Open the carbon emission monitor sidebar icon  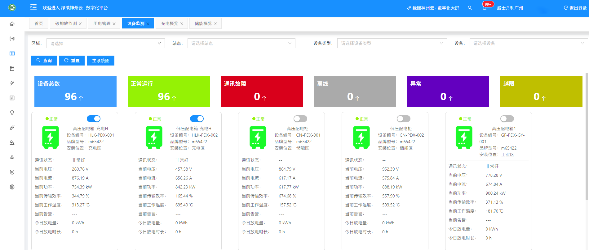coord(12,39)
